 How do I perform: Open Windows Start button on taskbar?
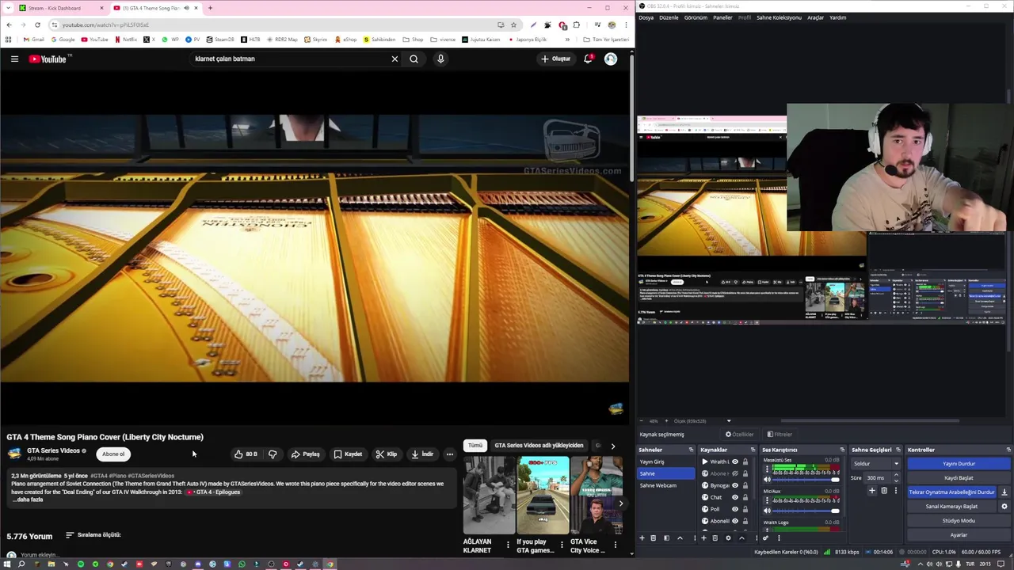tap(7, 564)
